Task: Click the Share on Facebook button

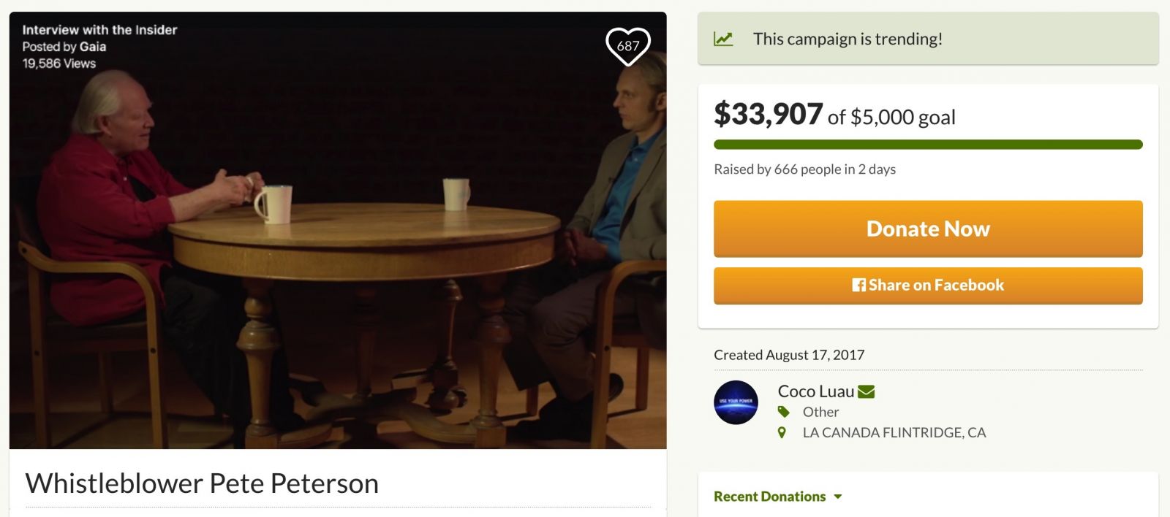Action: [x=928, y=286]
